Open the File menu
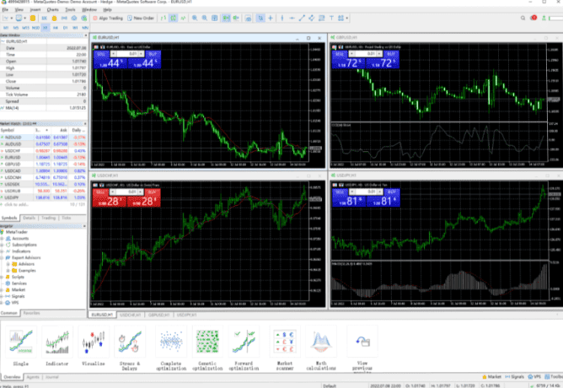The width and height of the screenshot is (563, 388). coord(5,10)
